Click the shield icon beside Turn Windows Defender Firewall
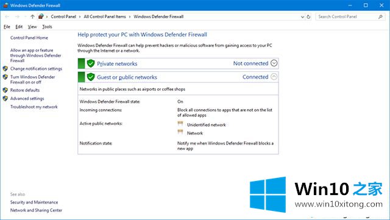The height and width of the screenshot is (220, 390). point(5,77)
